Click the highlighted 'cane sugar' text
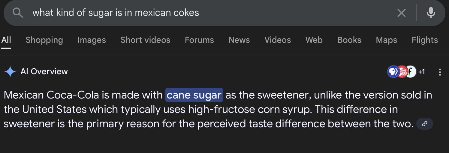 pos(194,95)
